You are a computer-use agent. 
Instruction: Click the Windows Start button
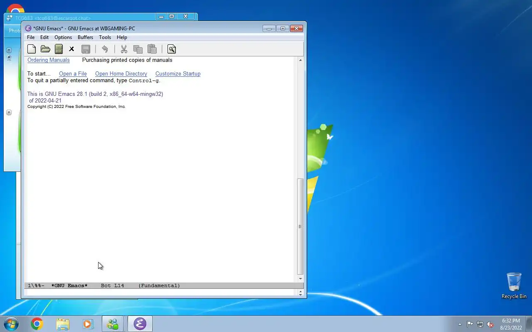tap(11, 324)
